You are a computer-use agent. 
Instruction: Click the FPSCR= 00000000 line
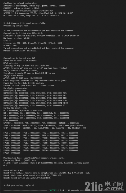point(12,153)
